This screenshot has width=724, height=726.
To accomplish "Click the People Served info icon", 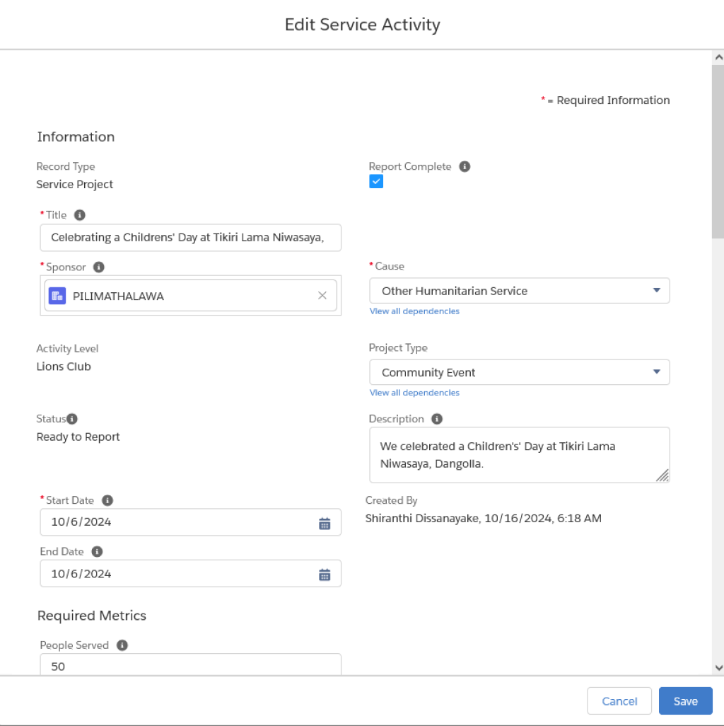I will click(122, 645).
